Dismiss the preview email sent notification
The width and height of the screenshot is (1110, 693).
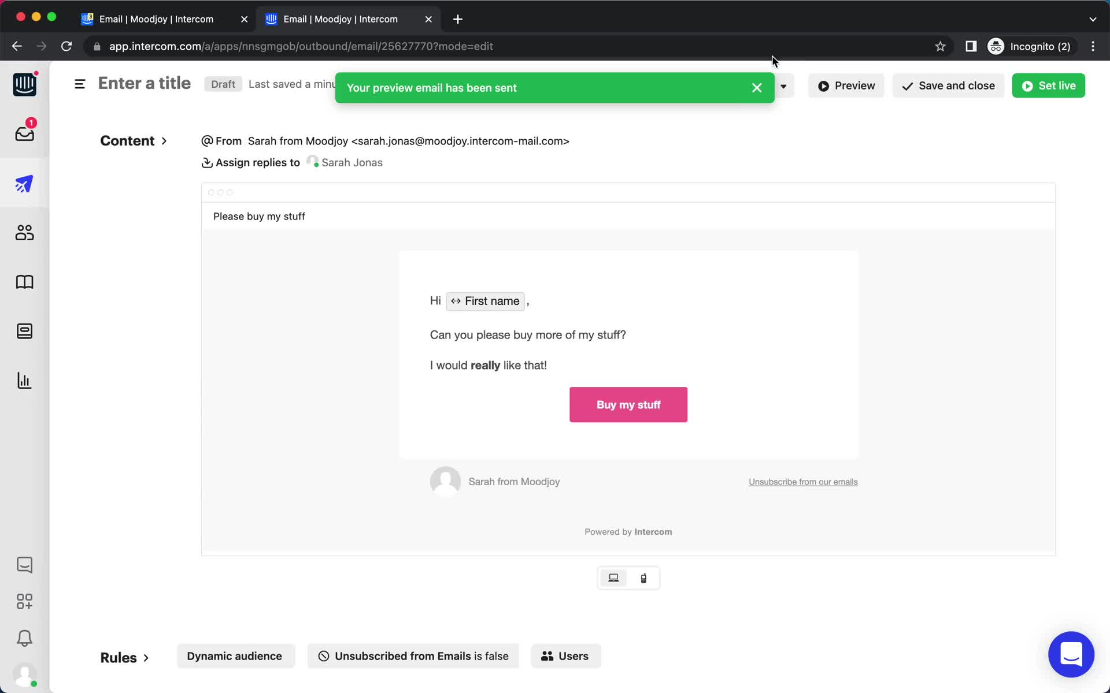(757, 87)
